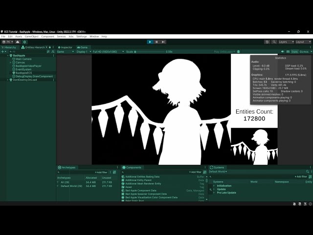
Task: Switch to the Entities Hierarchy tab
Action: coord(33,47)
